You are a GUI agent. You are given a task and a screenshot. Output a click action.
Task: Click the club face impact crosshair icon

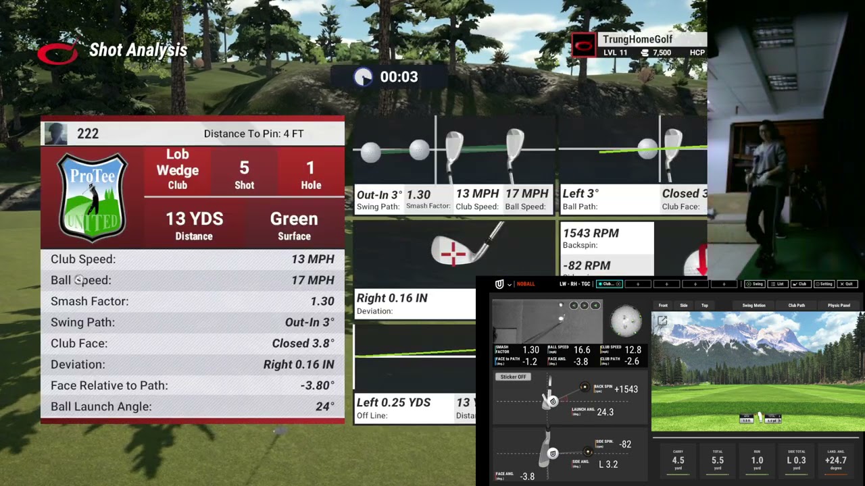click(x=453, y=253)
